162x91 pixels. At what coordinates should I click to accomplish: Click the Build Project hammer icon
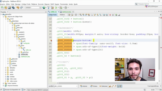pos(48,8)
